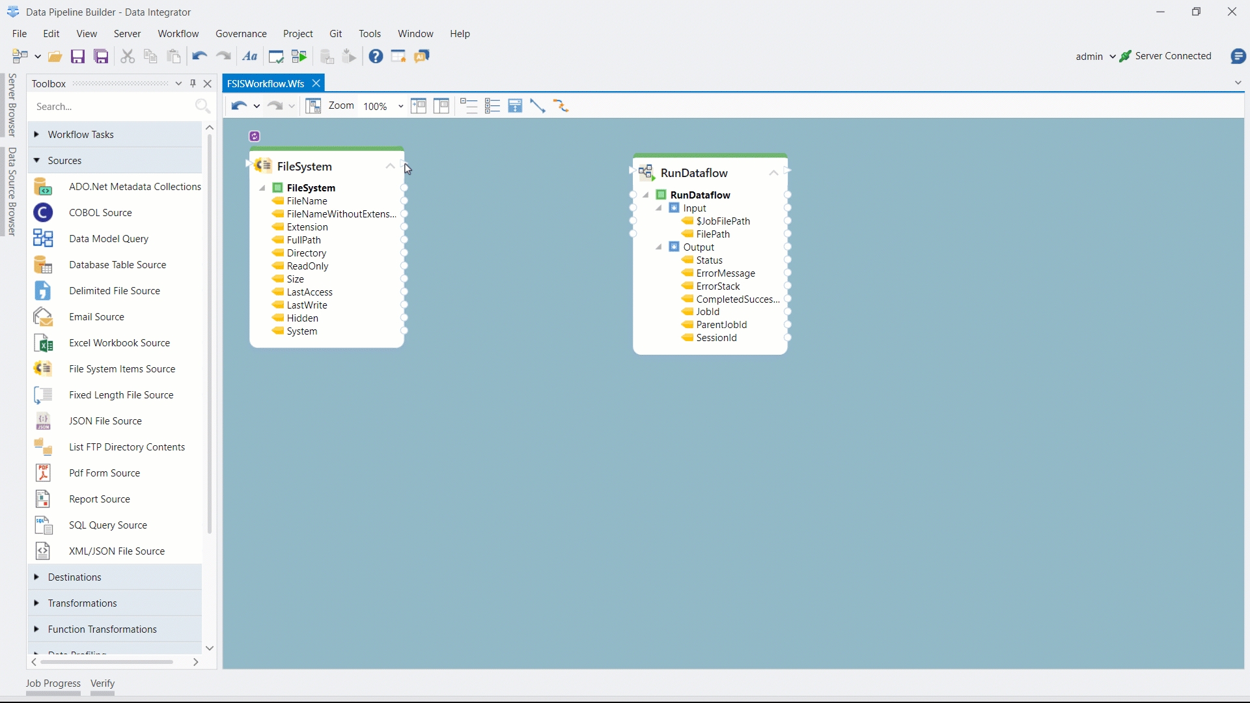Toggle the Toolbox pin button
Image resolution: width=1250 pixels, height=703 pixels.
[x=193, y=83]
